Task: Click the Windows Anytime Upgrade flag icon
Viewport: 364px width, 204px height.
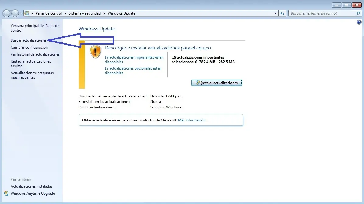Action: [x=6, y=193]
